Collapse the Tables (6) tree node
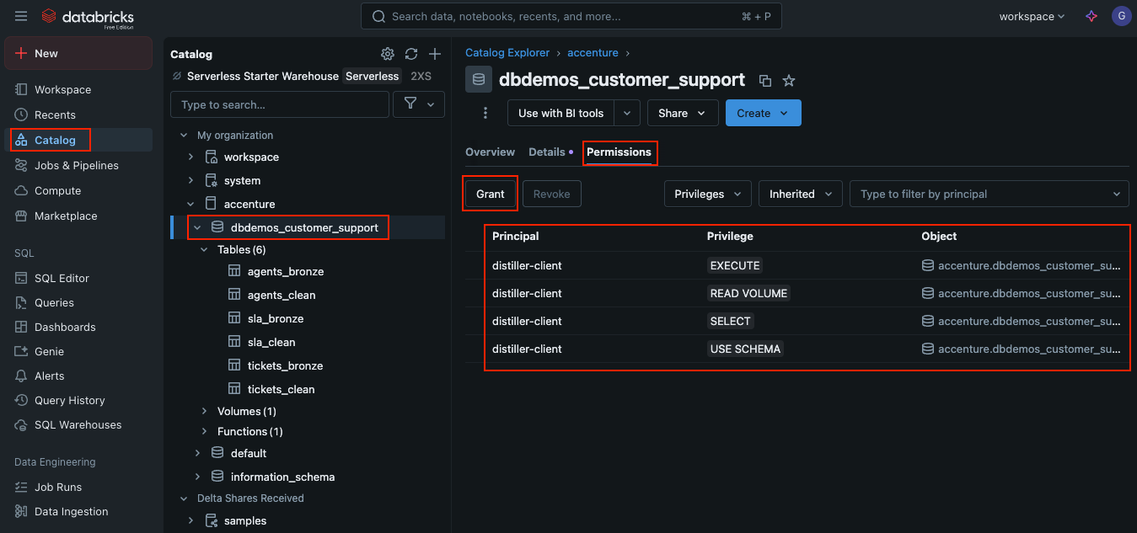The image size is (1137, 533). [x=204, y=250]
